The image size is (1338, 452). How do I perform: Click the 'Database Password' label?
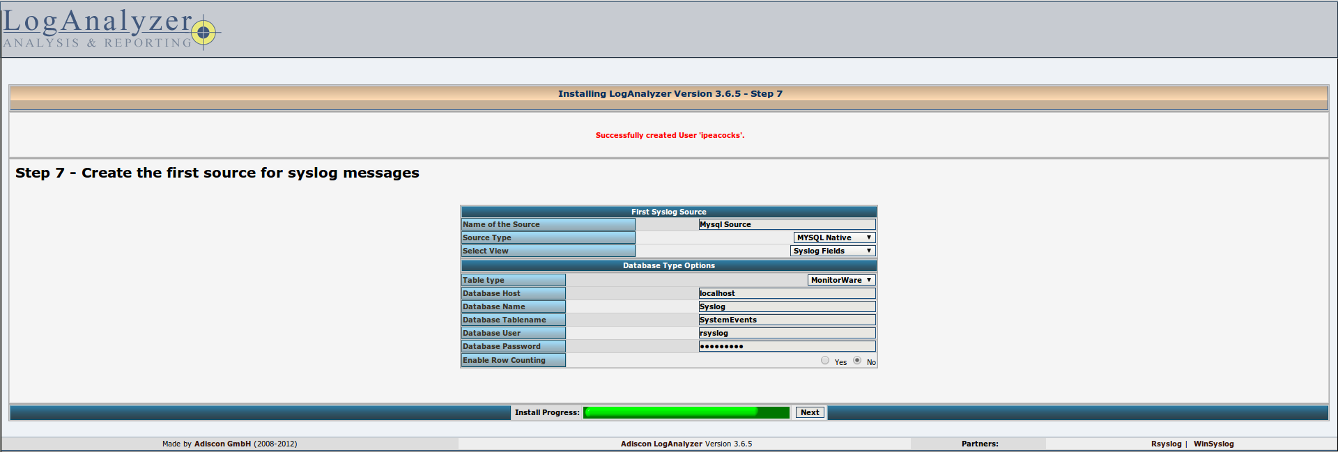[x=513, y=346]
